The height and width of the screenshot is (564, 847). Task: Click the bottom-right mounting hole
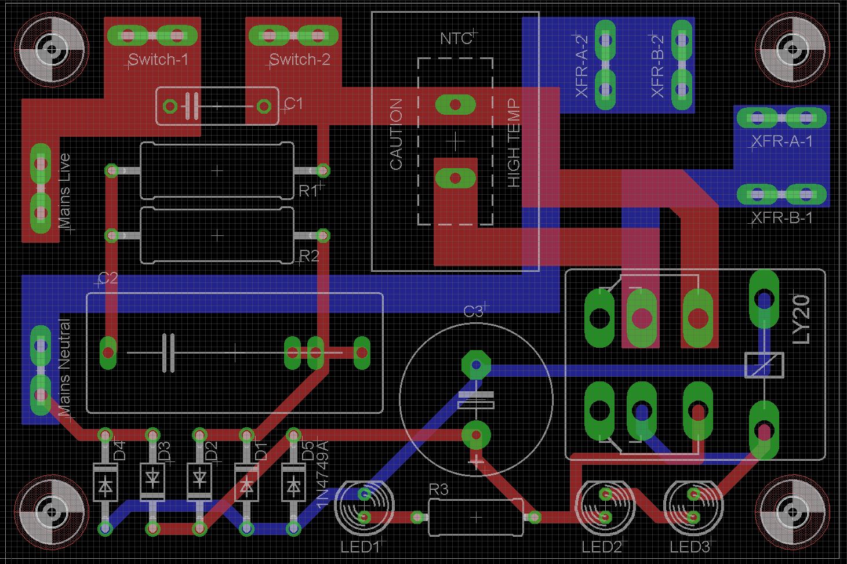pos(794,512)
